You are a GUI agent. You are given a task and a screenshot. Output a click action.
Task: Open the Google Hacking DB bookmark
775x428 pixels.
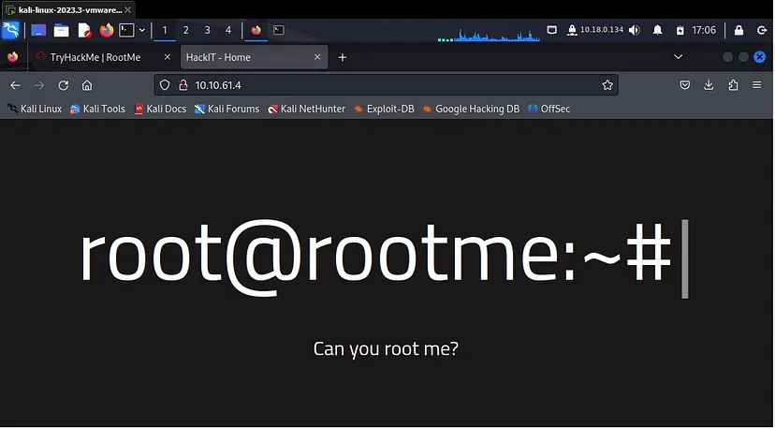(470, 109)
